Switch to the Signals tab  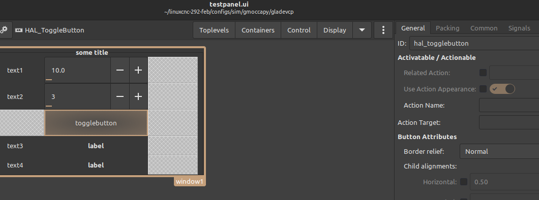tap(519, 28)
